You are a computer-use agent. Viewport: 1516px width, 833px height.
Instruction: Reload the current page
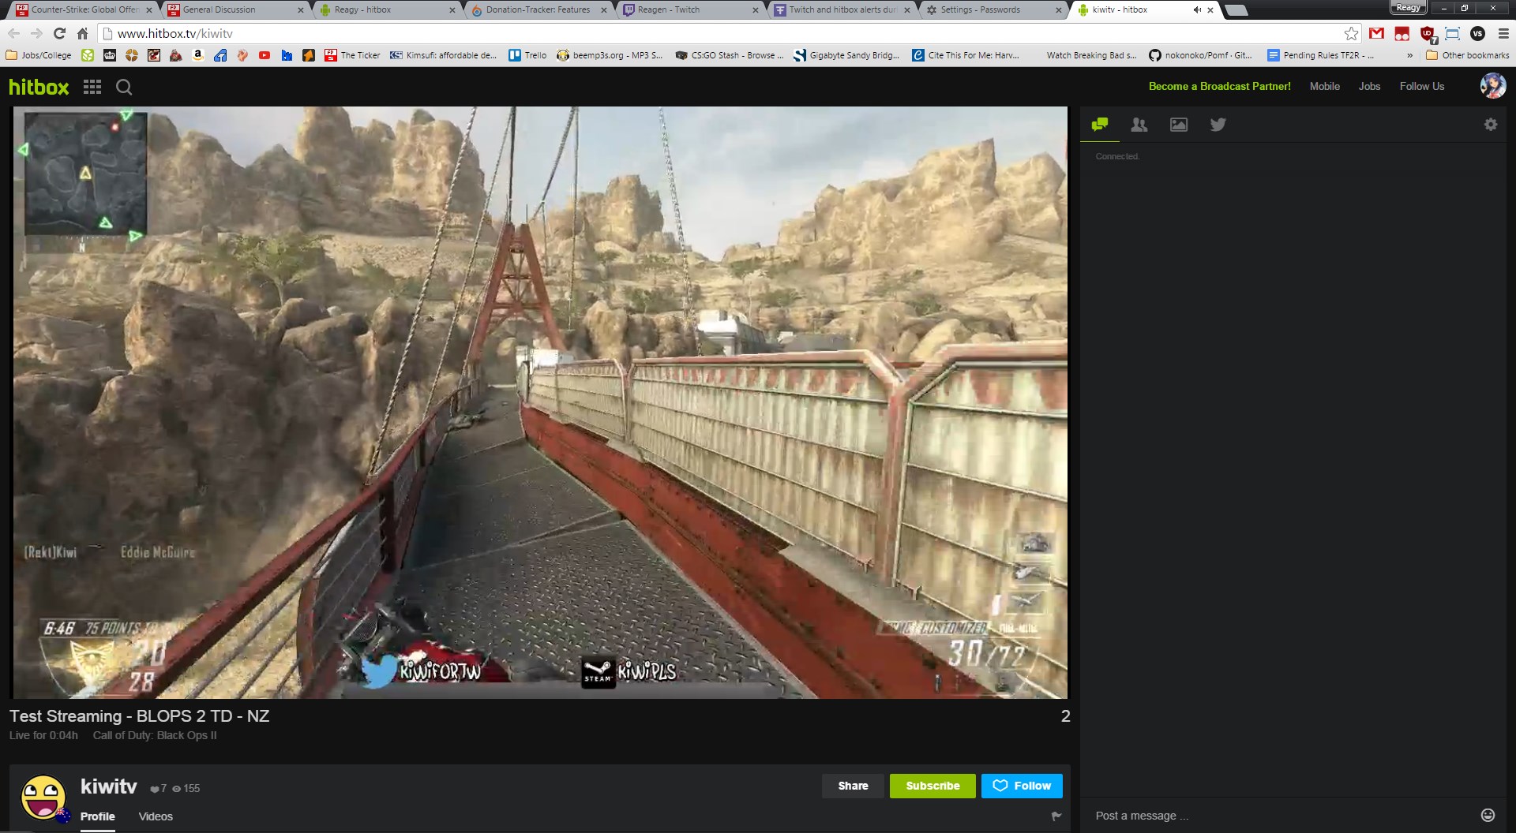pos(59,33)
